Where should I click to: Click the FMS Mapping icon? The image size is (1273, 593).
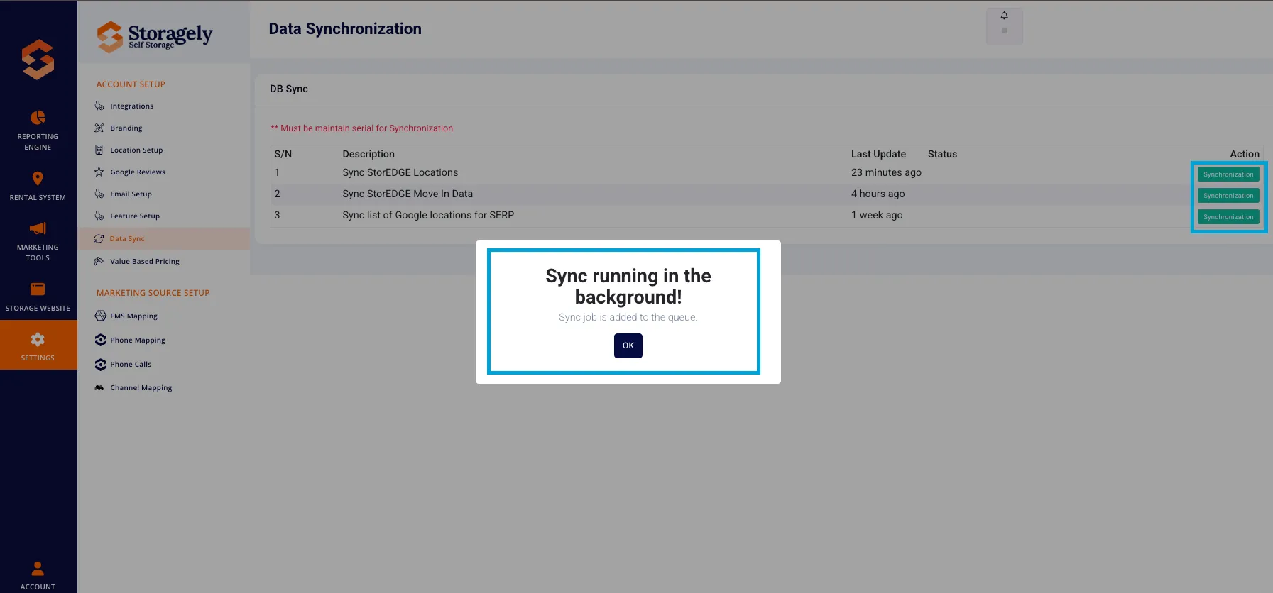(100, 316)
